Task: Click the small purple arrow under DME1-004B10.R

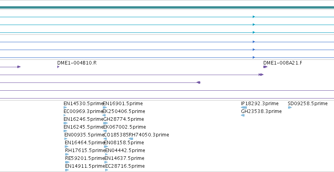Action: 58,67
